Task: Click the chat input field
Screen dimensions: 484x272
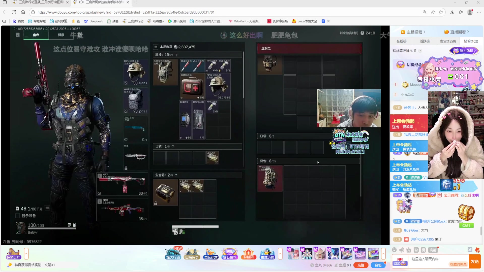Action: point(429,259)
